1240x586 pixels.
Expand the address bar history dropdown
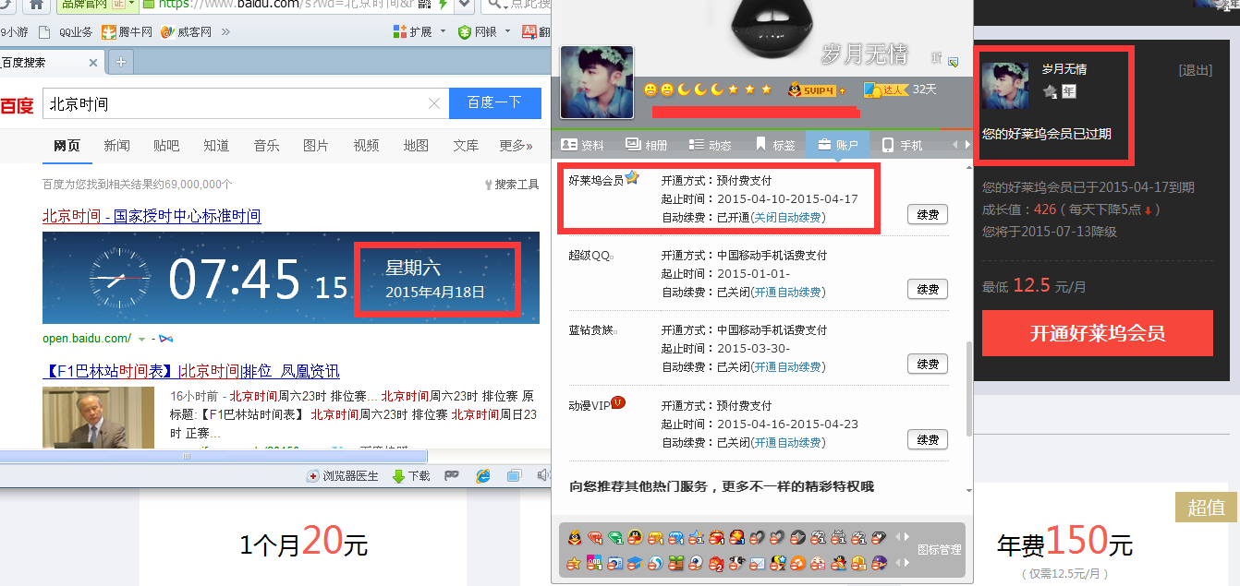point(465,4)
